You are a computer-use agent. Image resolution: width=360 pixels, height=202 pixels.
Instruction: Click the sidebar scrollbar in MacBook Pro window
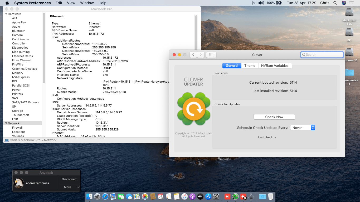pyautogui.click(x=44, y=48)
